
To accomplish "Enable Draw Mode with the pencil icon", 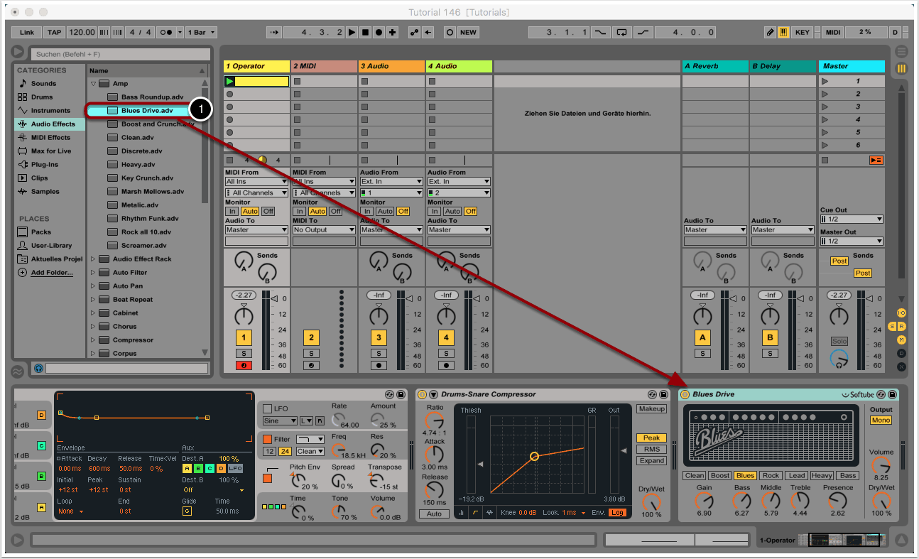I will pos(770,33).
